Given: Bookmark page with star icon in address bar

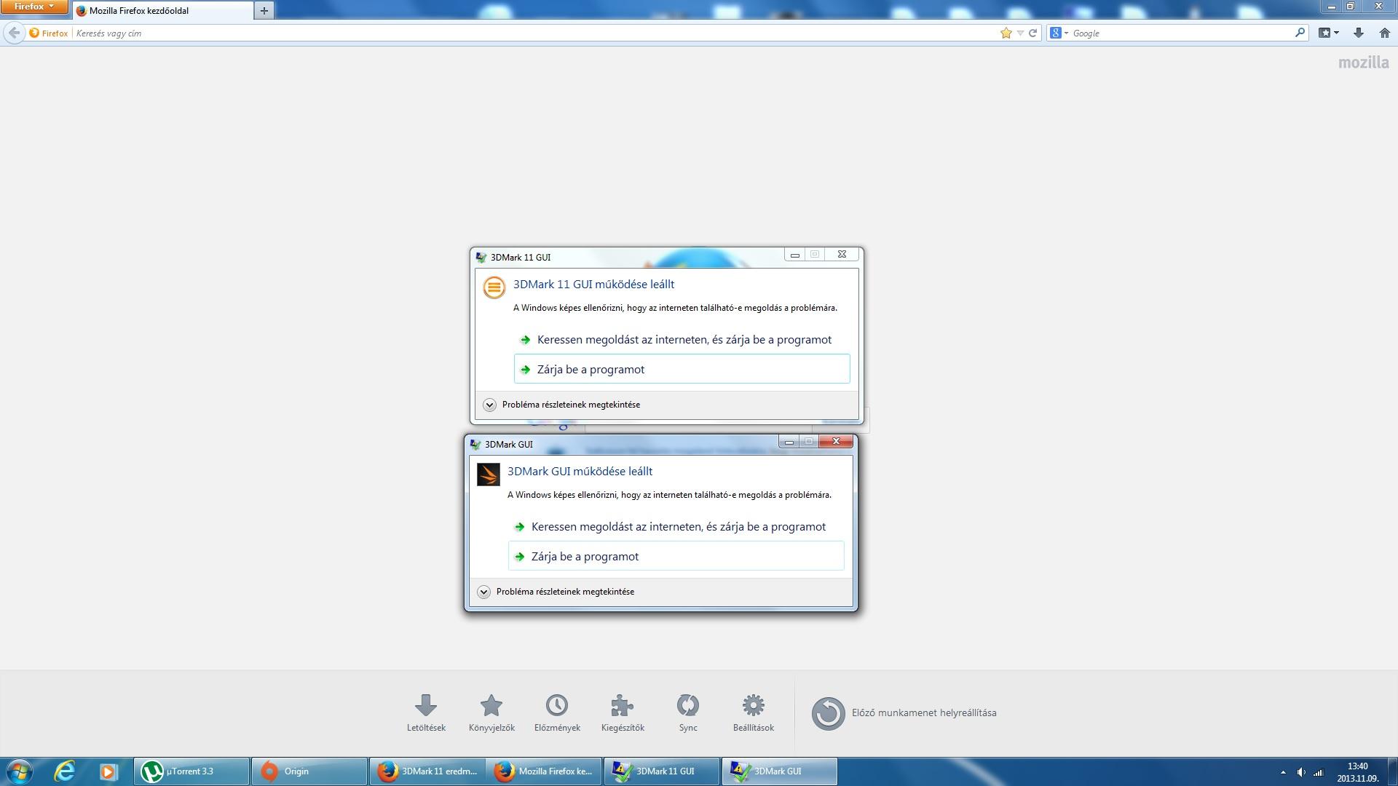Looking at the screenshot, I should (1006, 33).
